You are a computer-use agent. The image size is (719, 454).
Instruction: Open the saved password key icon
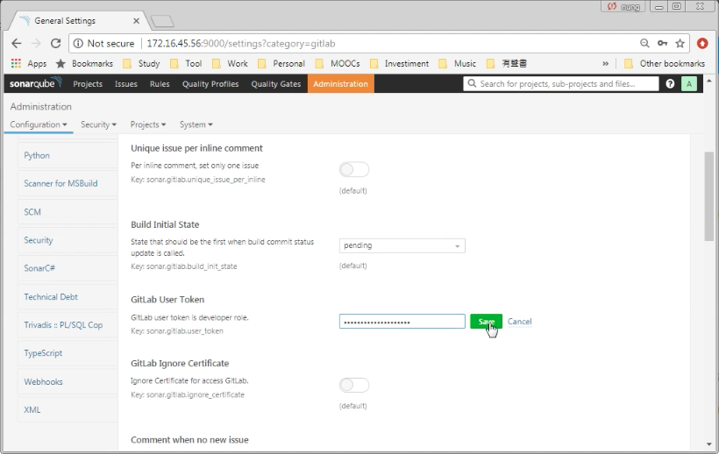(662, 44)
